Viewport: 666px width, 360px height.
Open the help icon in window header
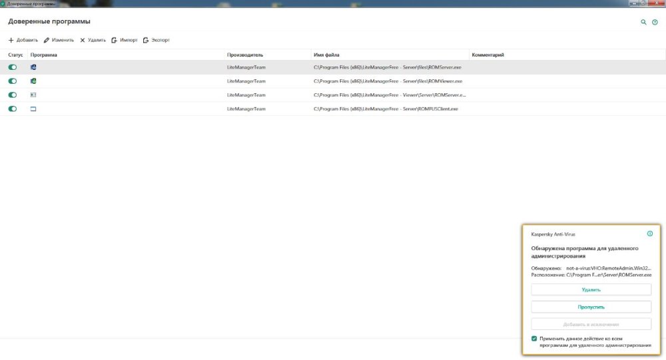pos(655,22)
